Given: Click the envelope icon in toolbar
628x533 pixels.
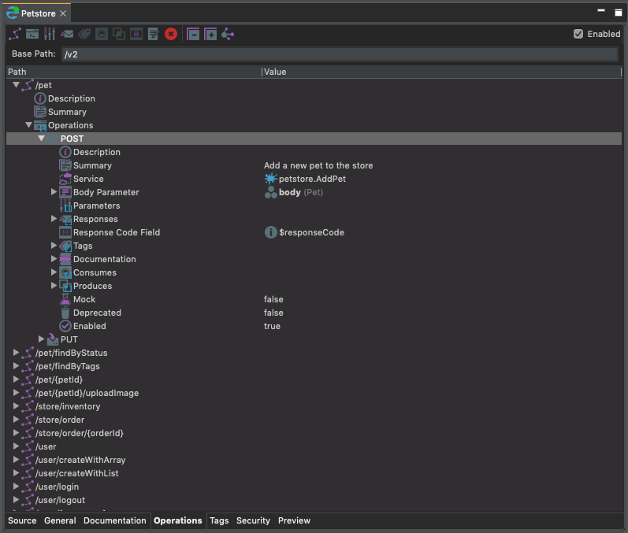Looking at the screenshot, I should (67, 34).
